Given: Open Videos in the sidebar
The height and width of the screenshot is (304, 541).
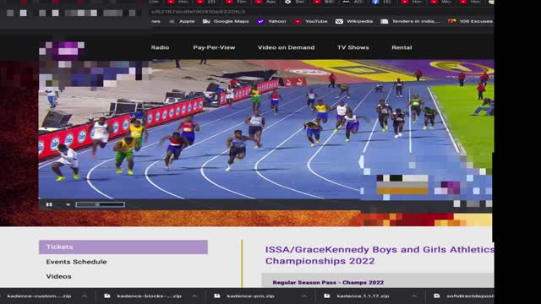Looking at the screenshot, I should click(x=58, y=276).
